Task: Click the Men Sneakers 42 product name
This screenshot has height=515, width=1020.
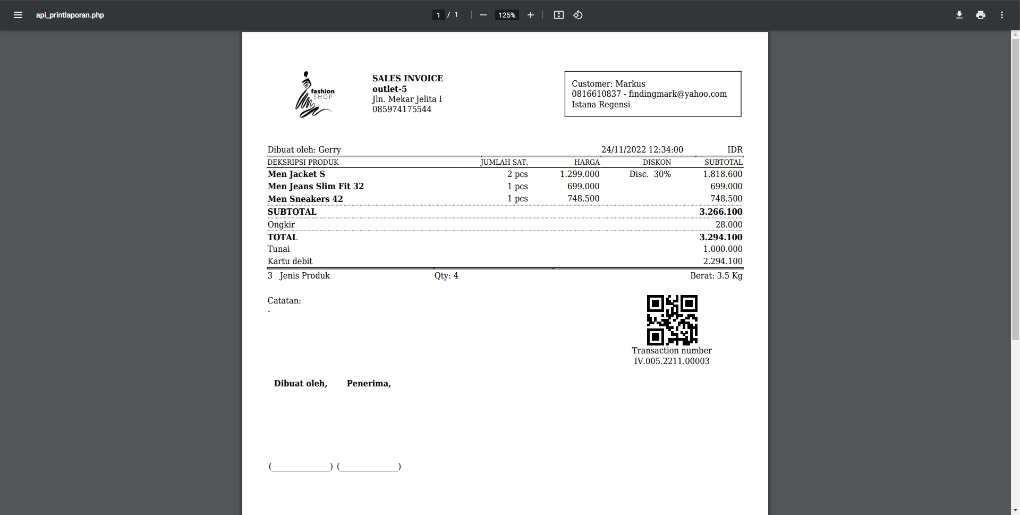Action: (x=305, y=199)
